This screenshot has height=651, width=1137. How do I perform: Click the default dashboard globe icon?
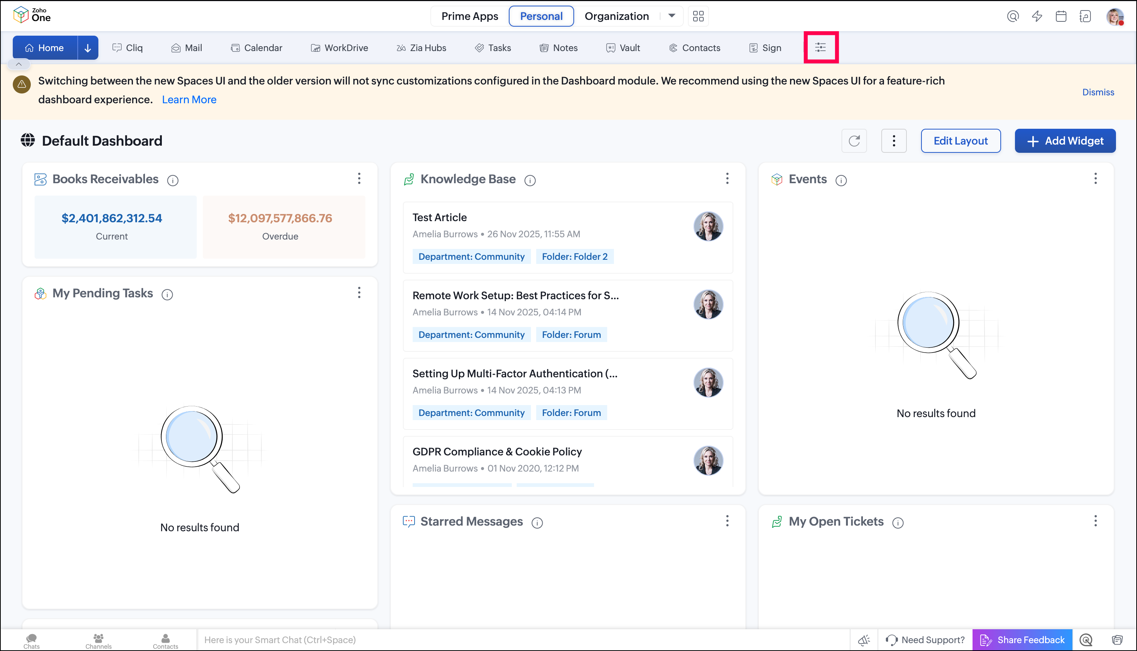coord(28,140)
